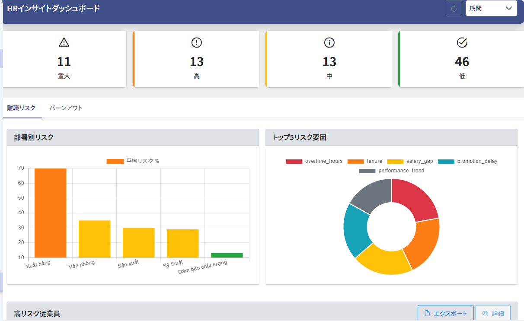This screenshot has width=524, height=321.
Task: Click the Văn phòng bar in chart
Action: coord(94,239)
